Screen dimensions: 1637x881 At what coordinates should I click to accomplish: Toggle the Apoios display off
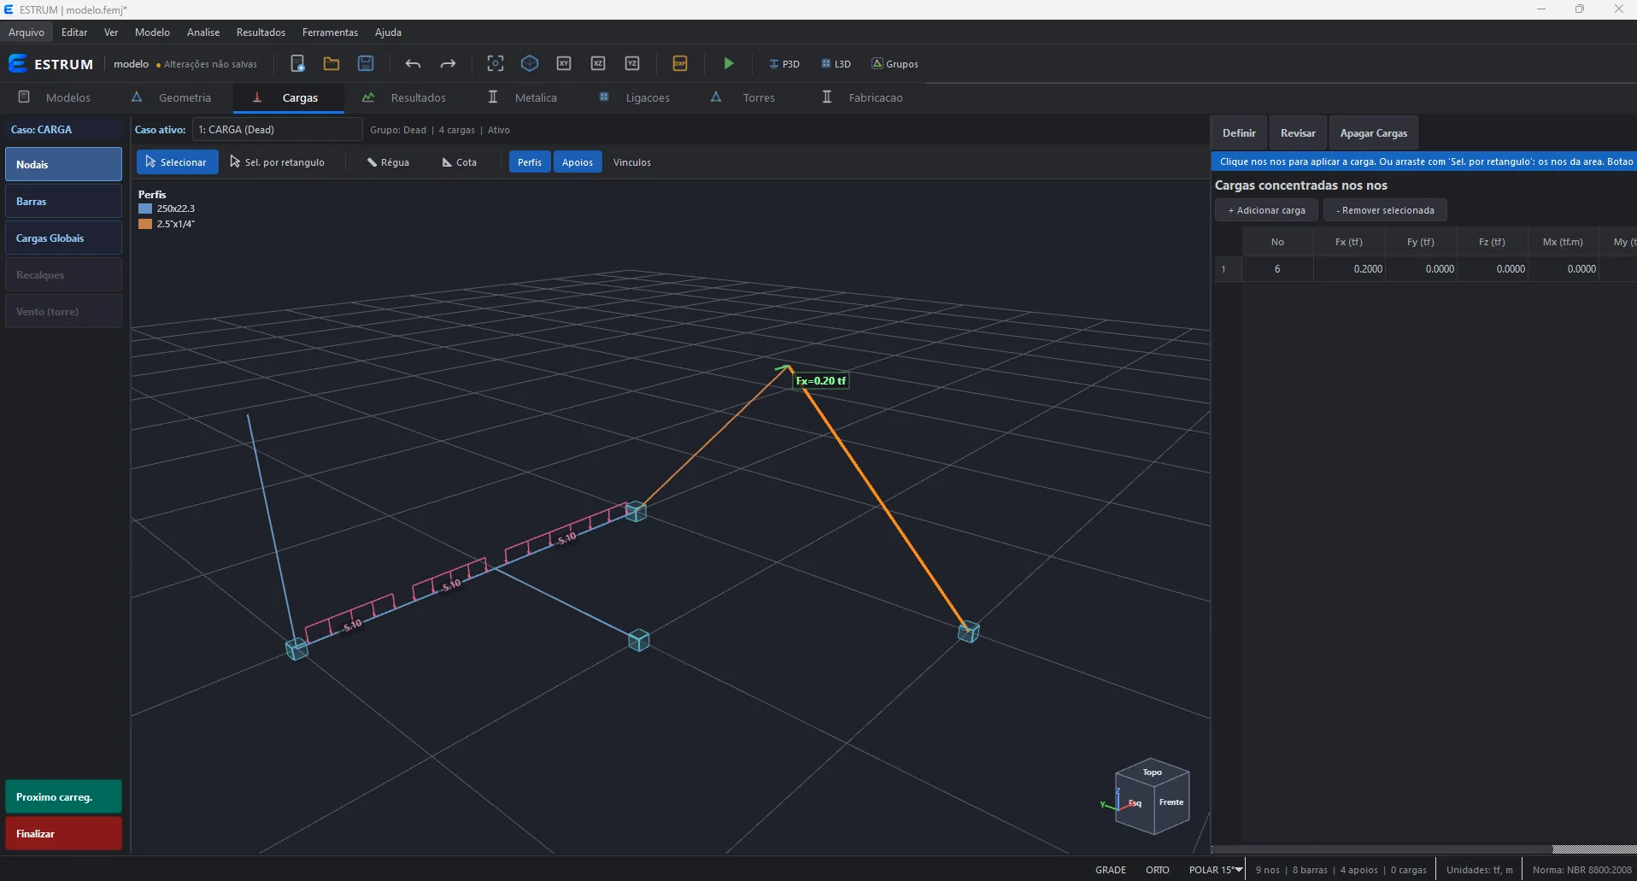pos(578,162)
